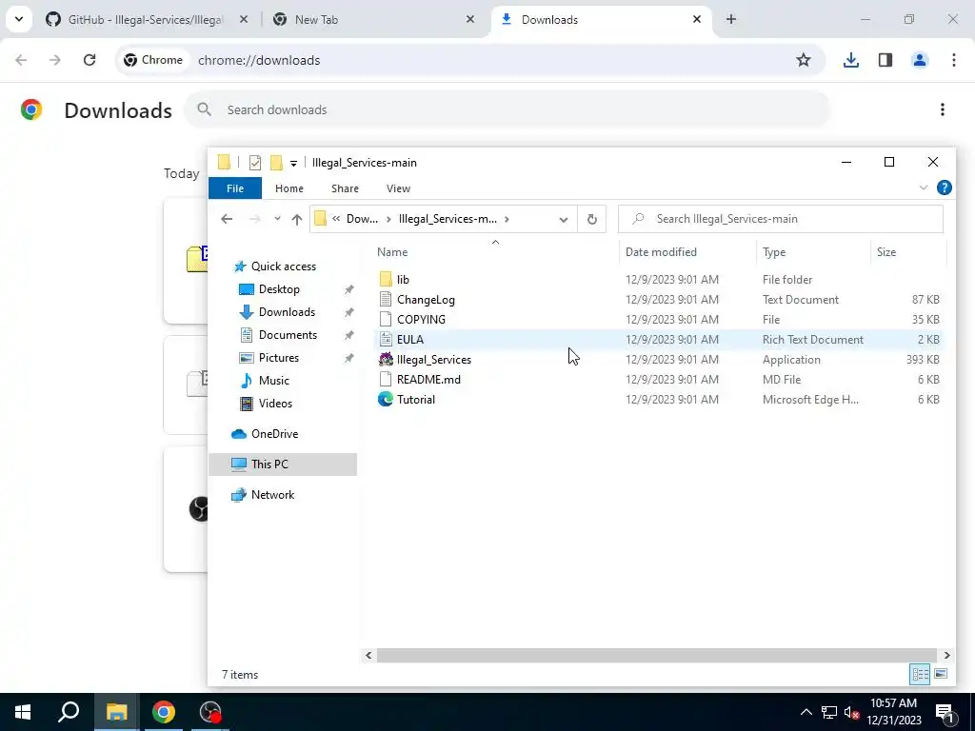Open the Share ribbon tab
This screenshot has width=975, height=731.
345,188
